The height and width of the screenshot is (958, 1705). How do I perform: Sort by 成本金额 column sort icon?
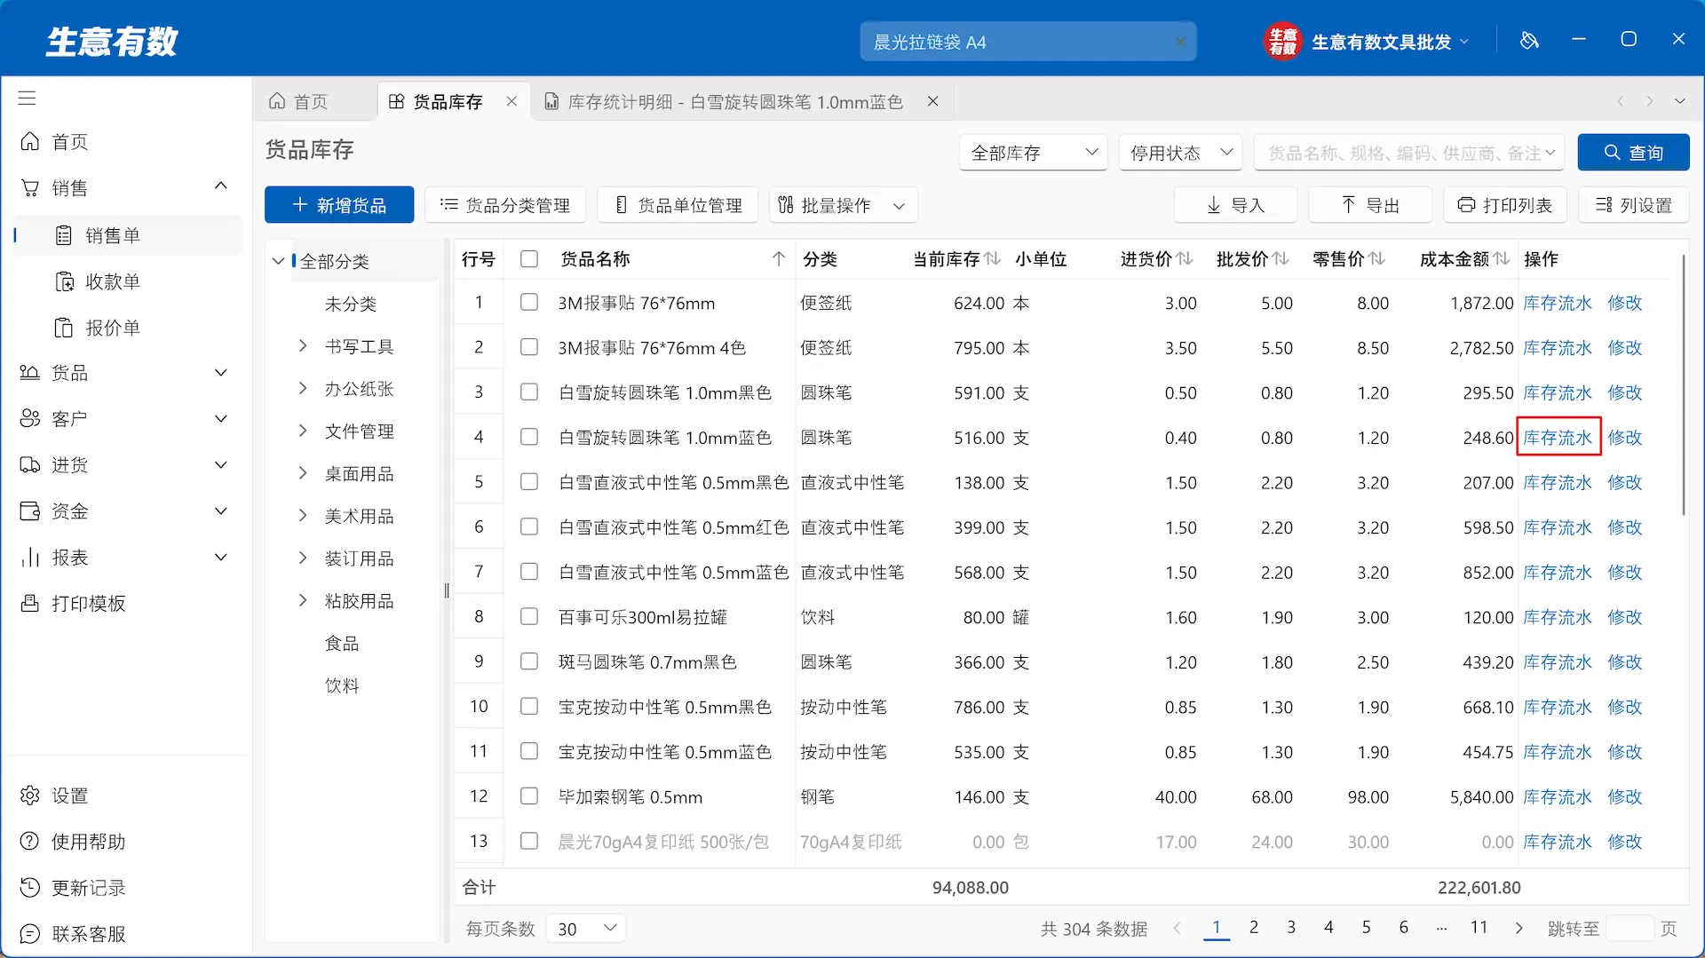click(x=1502, y=258)
